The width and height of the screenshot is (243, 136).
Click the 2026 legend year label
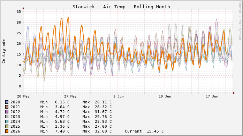[x=15, y=131]
